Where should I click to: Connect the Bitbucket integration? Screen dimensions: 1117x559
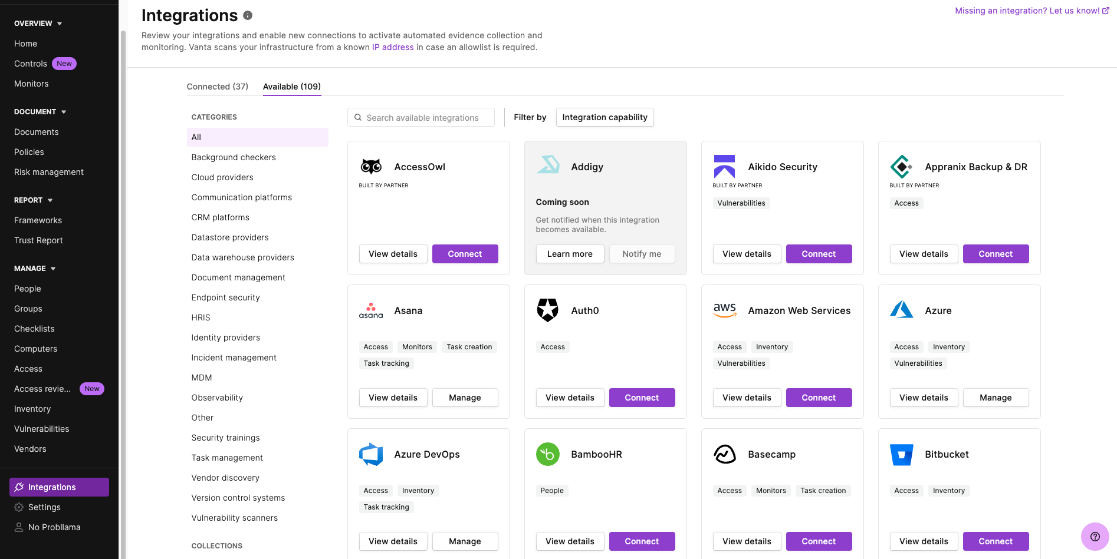pos(996,541)
